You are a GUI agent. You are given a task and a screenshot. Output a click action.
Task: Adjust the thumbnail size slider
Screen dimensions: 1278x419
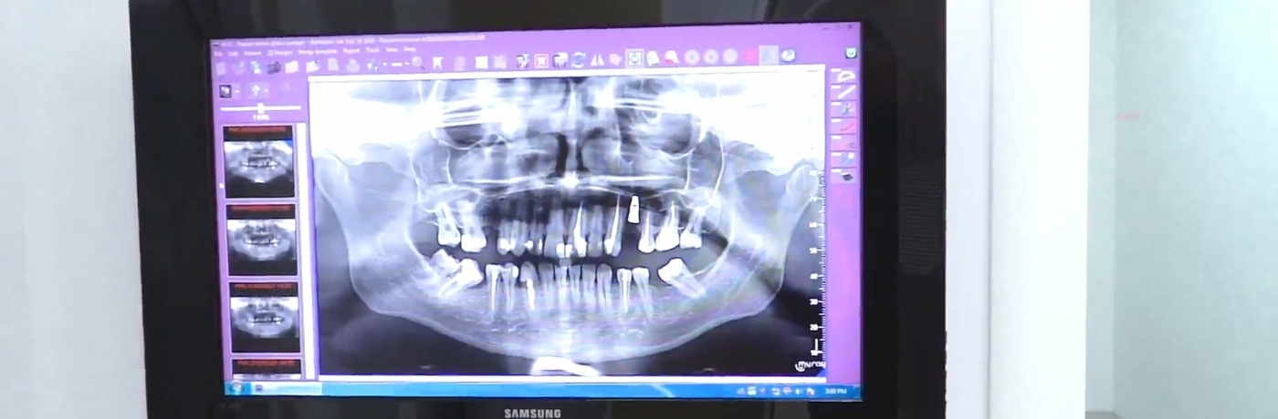pos(261,108)
